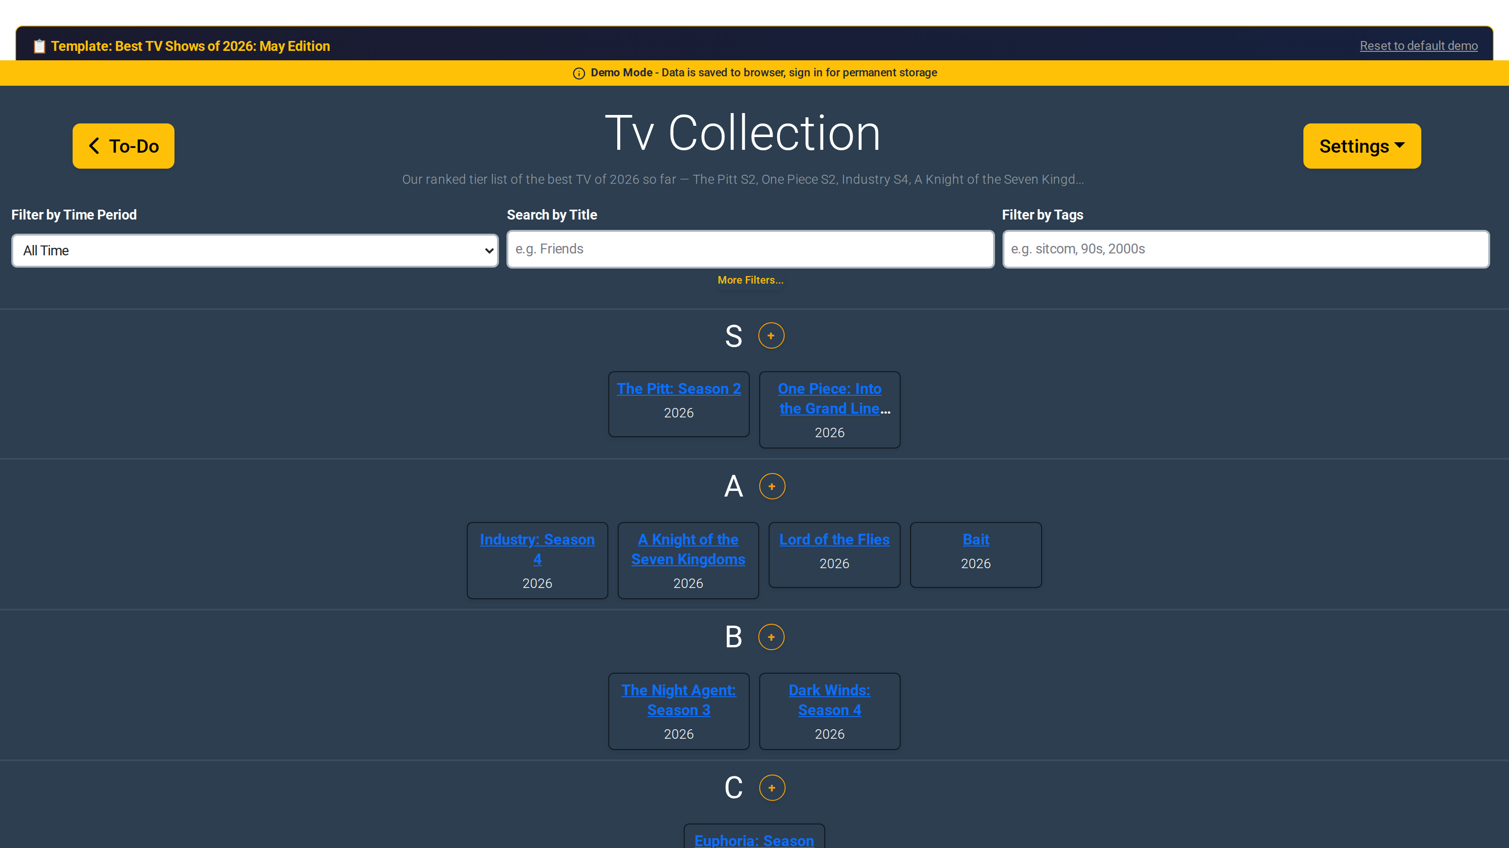Reset to default demo
1509x848 pixels.
point(1418,46)
